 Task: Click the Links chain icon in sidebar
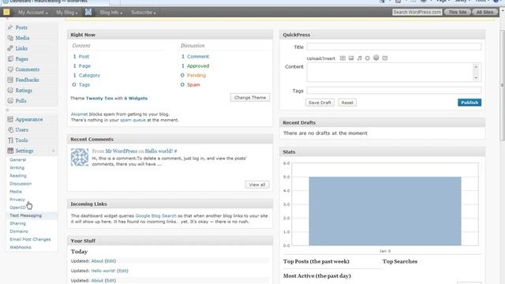10,48
